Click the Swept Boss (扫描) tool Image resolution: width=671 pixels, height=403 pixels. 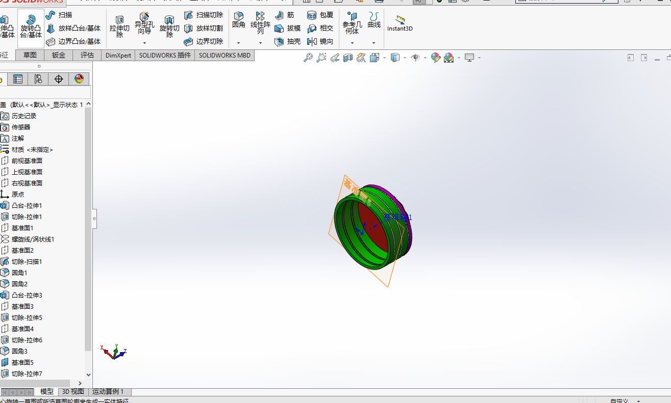click(60, 15)
